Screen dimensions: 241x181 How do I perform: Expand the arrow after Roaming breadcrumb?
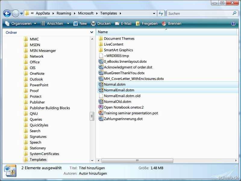(74, 13)
